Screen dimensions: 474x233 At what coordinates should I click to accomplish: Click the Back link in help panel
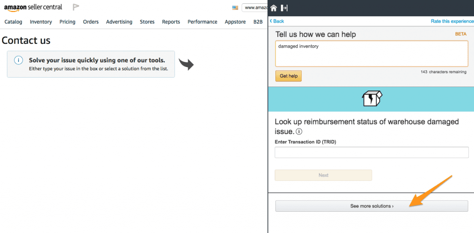click(277, 21)
